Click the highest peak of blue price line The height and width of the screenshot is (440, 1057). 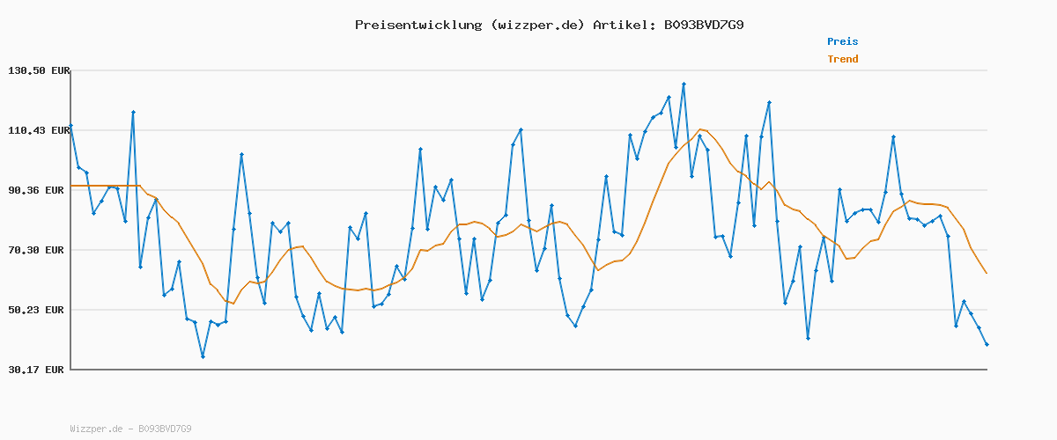click(684, 84)
